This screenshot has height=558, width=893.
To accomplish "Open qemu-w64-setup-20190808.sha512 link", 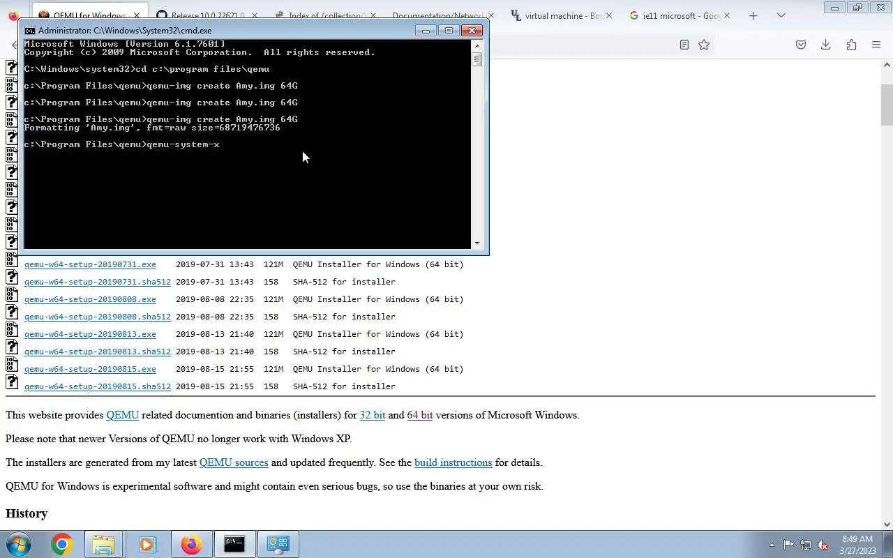I will tap(98, 317).
